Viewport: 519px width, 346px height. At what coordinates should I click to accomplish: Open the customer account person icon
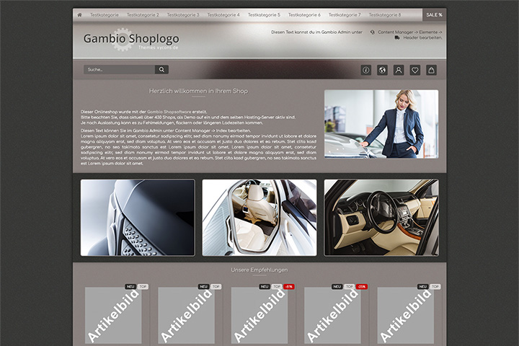click(399, 70)
